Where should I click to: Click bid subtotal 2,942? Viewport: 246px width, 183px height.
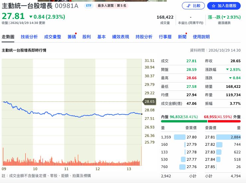(x=166, y=176)
